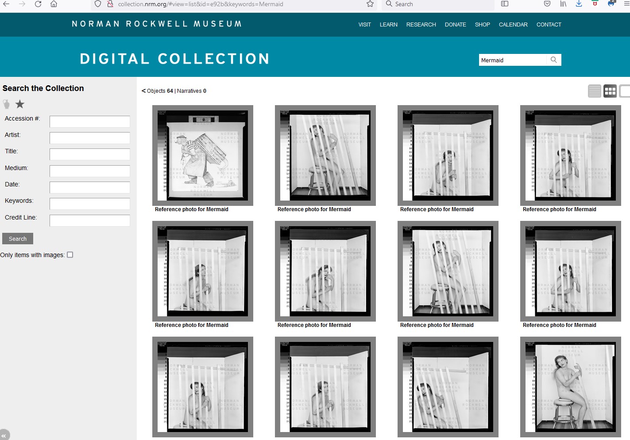Go to the browser Home icon
Image resolution: width=630 pixels, height=440 pixels.
54,4
